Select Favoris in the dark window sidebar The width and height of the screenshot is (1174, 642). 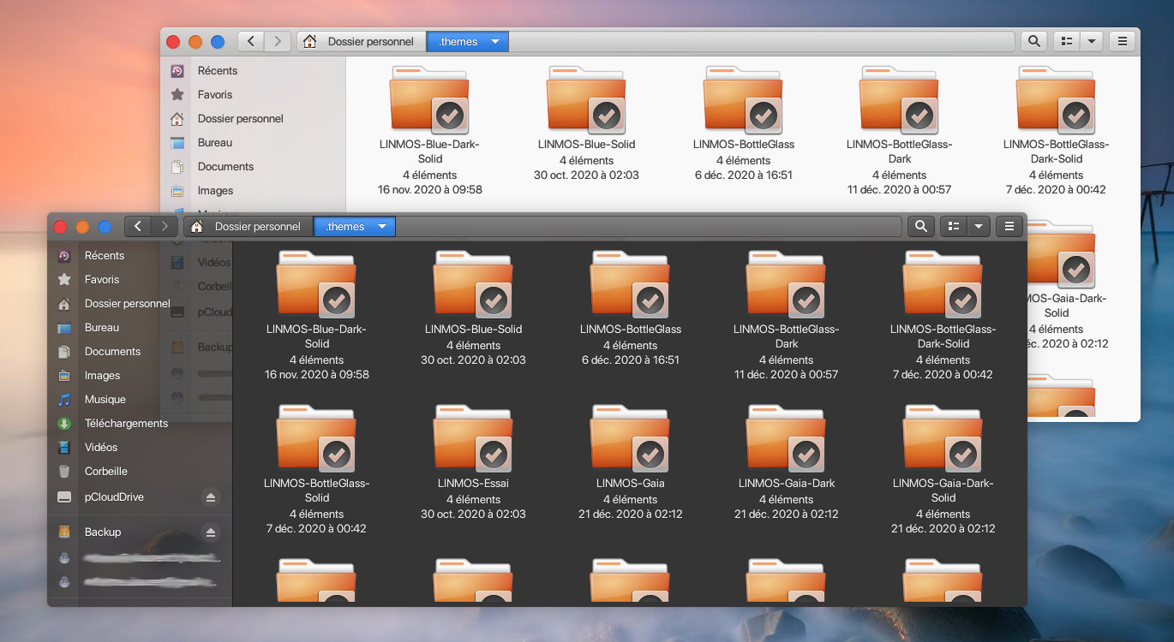click(x=139, y=280)
